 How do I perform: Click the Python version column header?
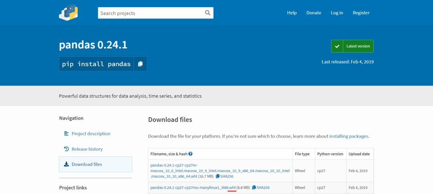[x=330, y=154]
